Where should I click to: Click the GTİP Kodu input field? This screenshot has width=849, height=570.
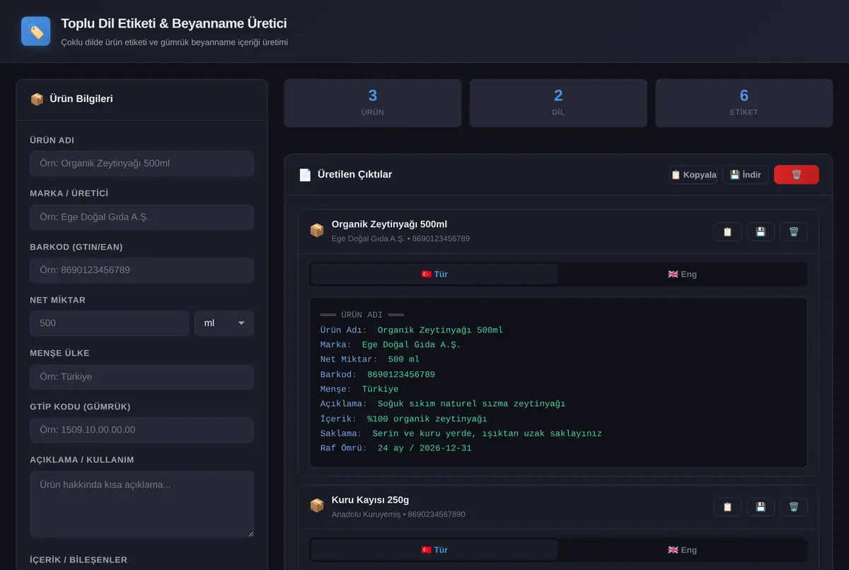pyautogui.click(x=141, y=430)
